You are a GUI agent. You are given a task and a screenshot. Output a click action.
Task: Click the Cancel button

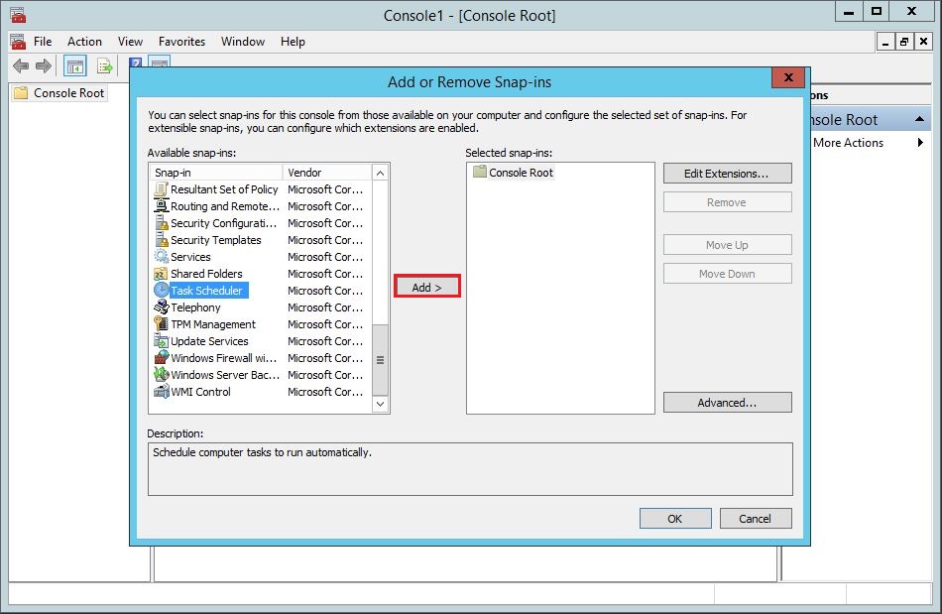click(x=756, y=519)
